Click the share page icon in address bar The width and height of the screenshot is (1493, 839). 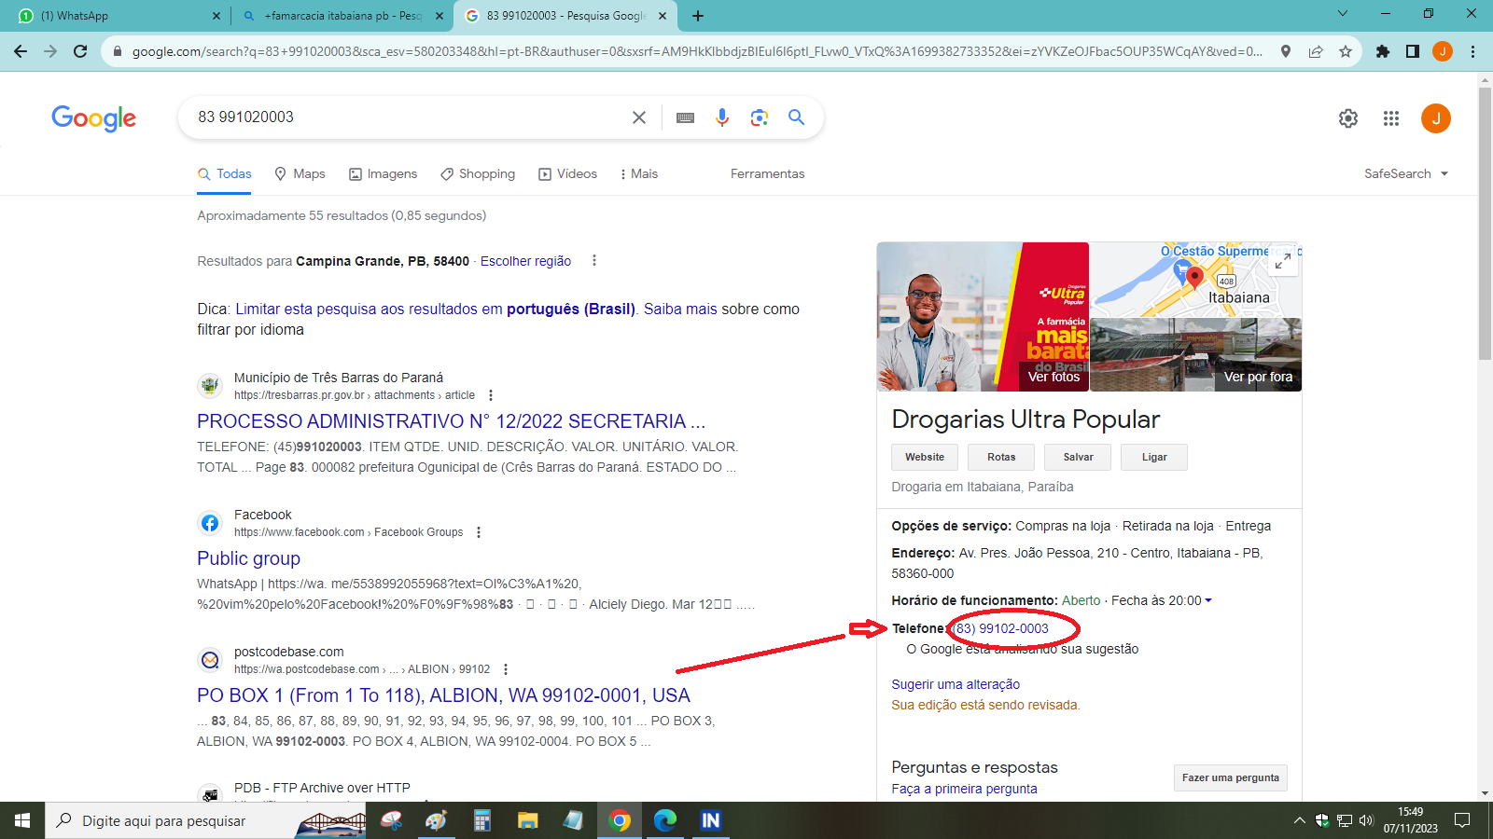coord(1316,51)
